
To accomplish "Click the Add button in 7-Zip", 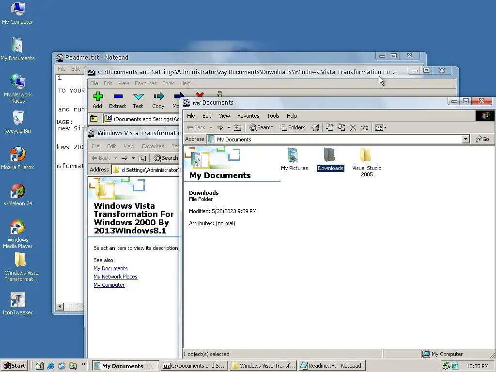I will click(x=98, y=100).
